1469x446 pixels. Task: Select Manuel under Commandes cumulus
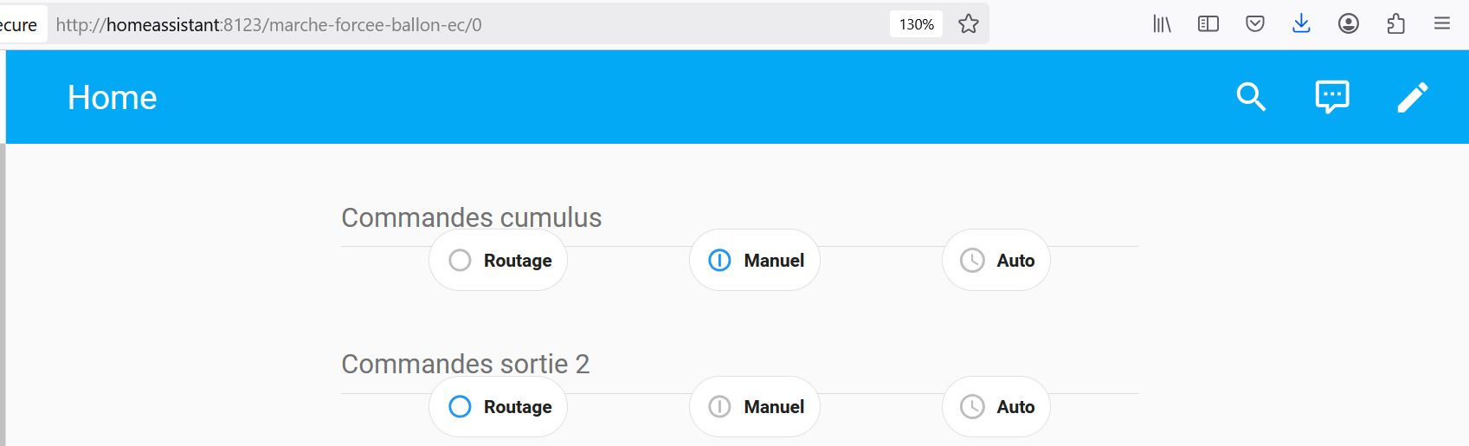click(x=755, y=261)
